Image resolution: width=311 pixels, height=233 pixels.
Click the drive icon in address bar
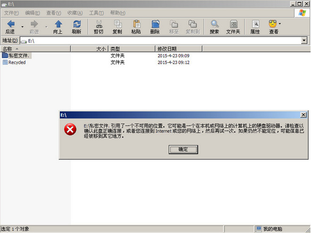(x=24, y=42)
